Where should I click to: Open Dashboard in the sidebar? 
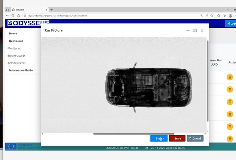coord(16,41)
